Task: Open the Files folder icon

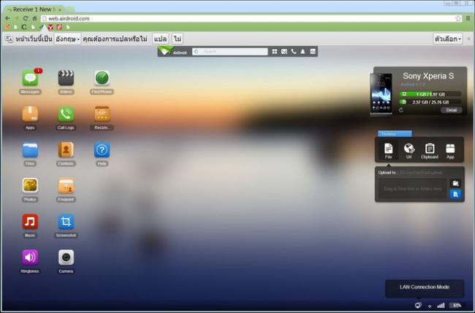Action: click(x=30, y=150)
